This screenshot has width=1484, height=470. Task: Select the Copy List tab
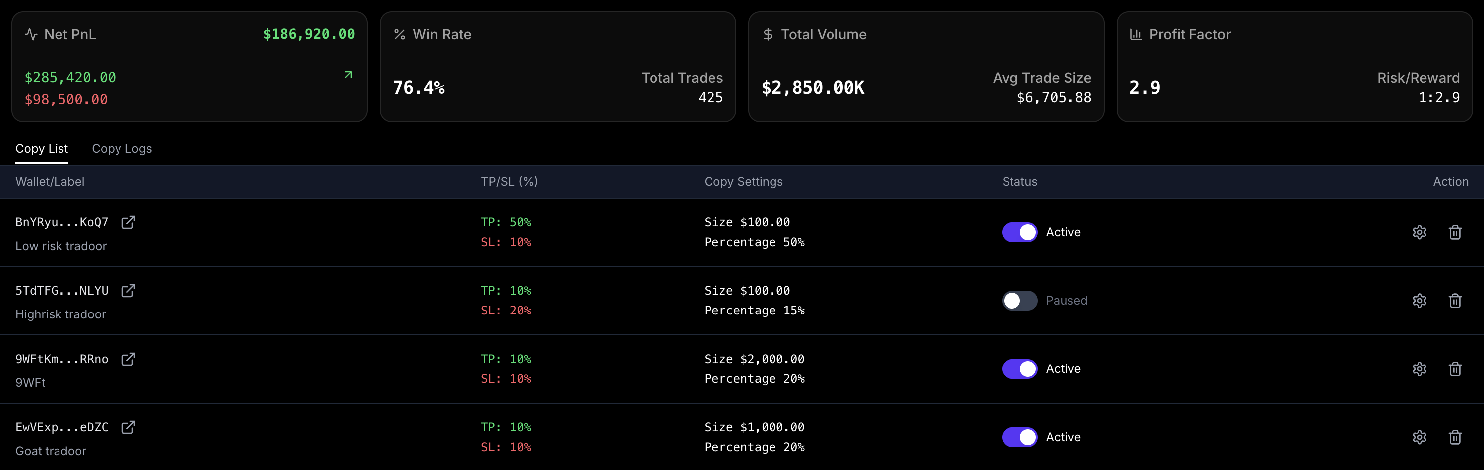click(x=42, y=149)
